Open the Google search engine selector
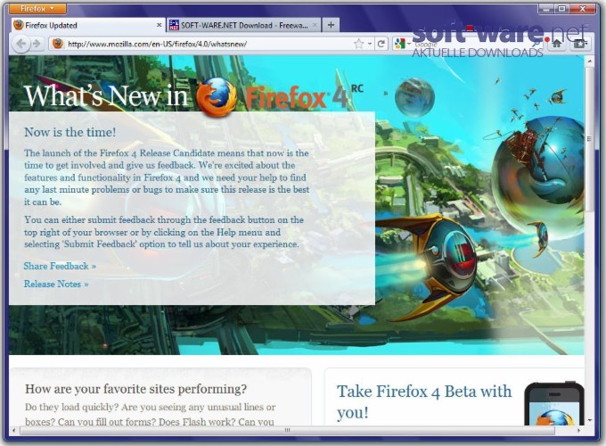 point(402,44)
